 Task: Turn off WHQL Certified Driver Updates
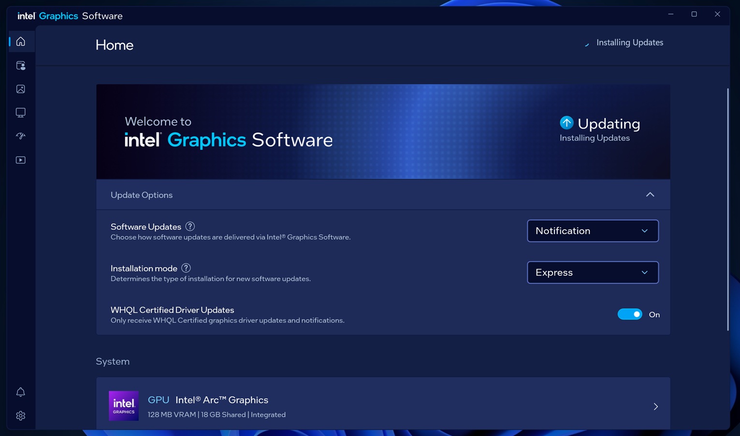coord(630,315)
